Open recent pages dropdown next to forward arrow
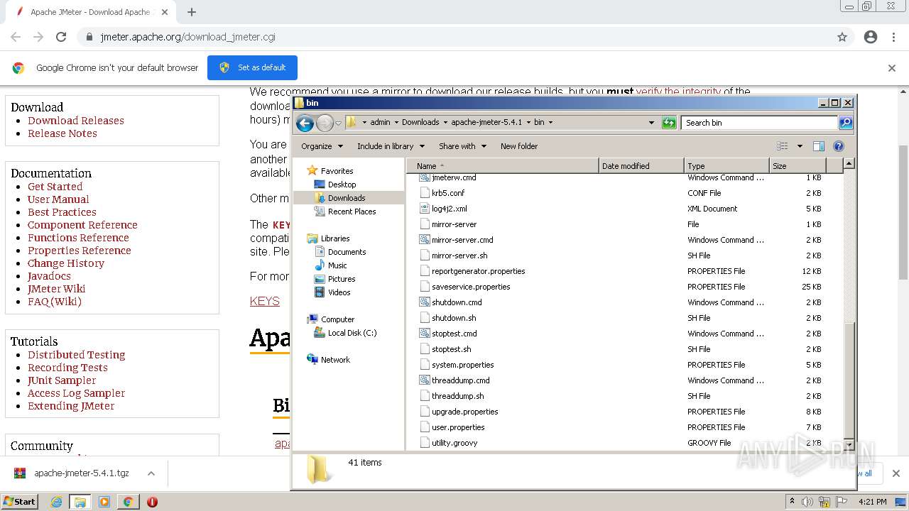Screen dimensions: 909x511 (339, 123)
